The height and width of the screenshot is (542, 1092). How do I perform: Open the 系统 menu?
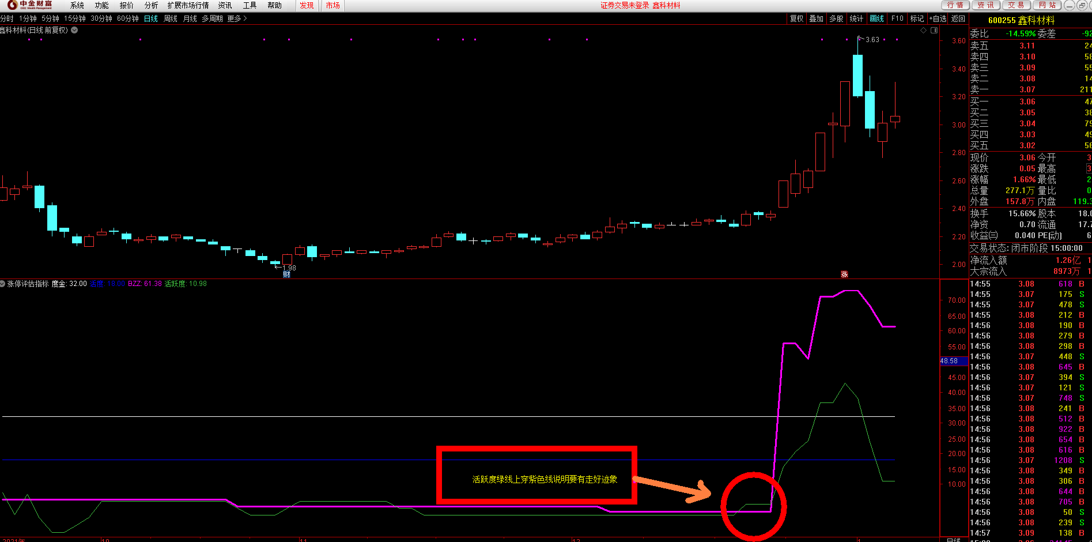[x=77, y=5]
